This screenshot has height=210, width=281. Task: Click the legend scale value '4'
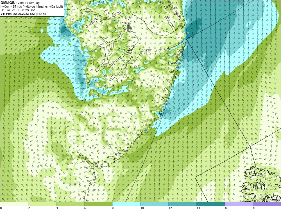(x=57, y=208)
